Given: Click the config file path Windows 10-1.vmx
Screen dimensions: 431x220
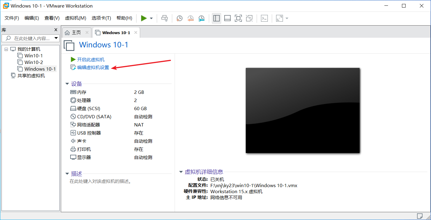Looking at the screenshot, I should coord(254,185).
